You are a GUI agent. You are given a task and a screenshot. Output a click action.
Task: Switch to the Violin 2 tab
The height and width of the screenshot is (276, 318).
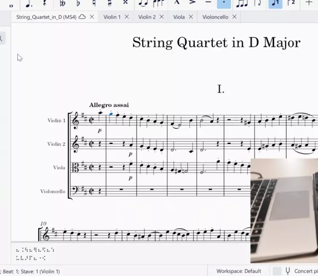coord(147,17)
